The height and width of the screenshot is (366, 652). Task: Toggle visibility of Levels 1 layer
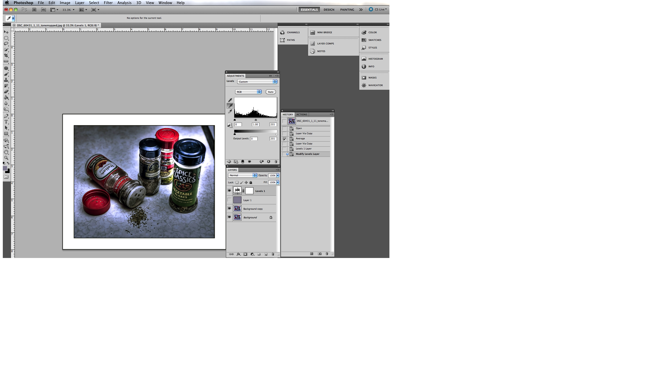click(229, 191)
